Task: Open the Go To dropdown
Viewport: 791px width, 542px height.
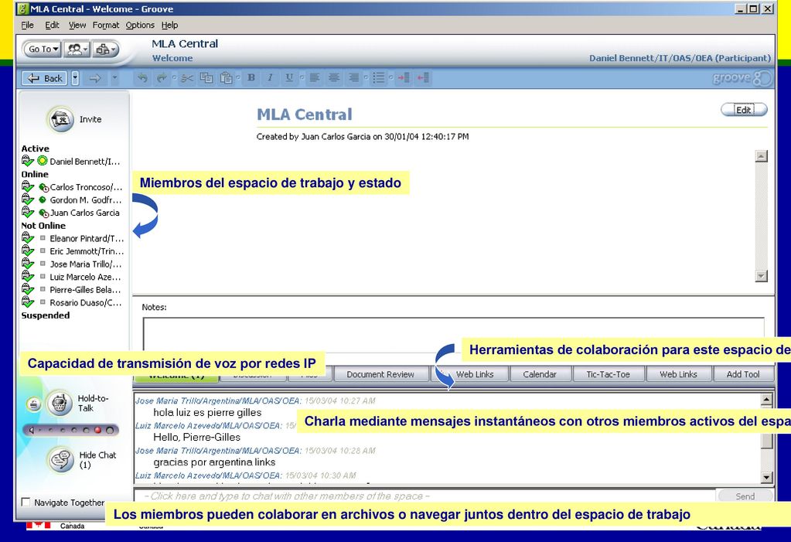Action: click(43, 49)
